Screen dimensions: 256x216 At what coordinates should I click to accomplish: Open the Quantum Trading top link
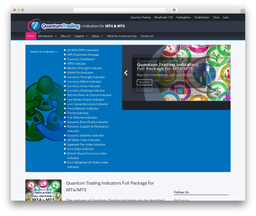[x=140, y=17]
